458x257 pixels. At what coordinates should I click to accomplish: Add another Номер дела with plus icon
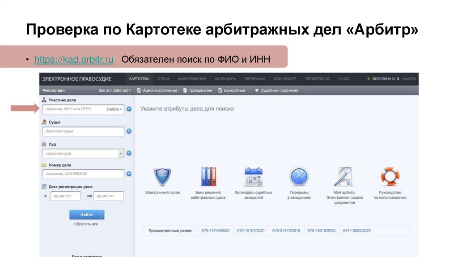(129, 174)
